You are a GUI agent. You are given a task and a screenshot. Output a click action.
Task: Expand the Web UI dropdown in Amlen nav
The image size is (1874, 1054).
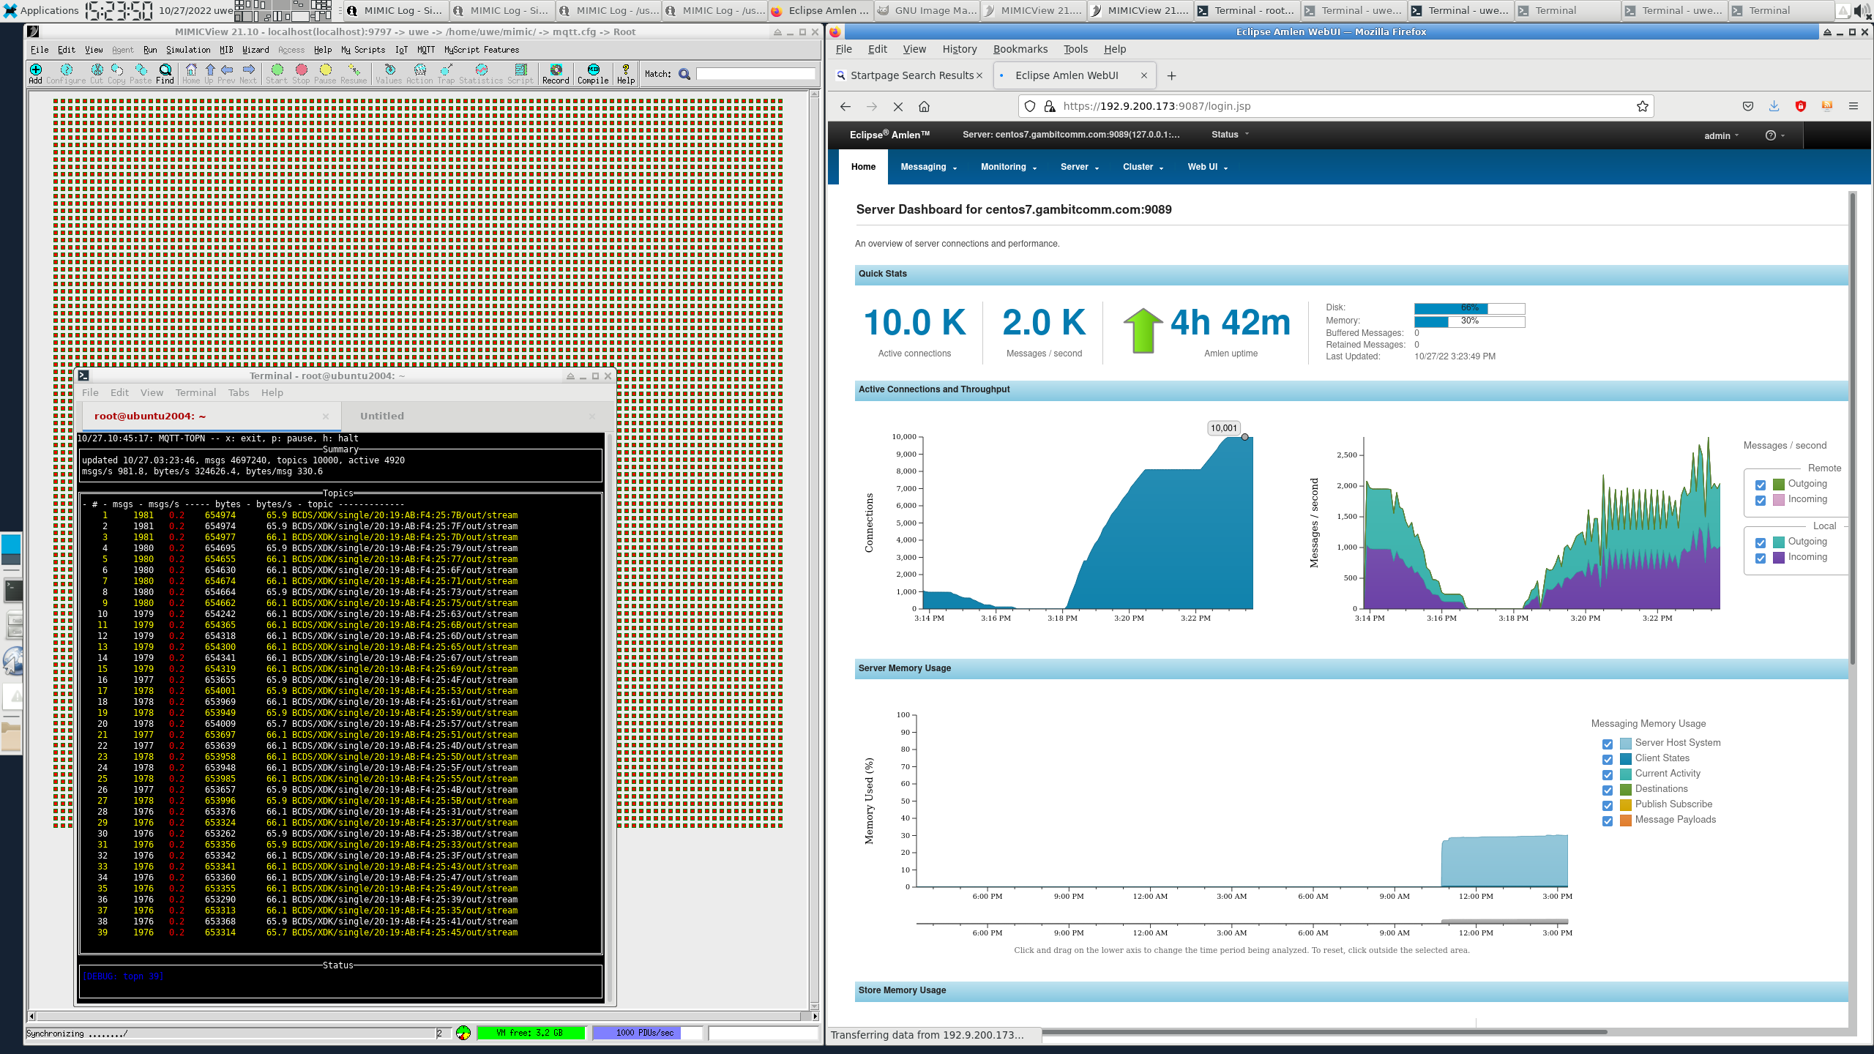[x=1207, y=167]
